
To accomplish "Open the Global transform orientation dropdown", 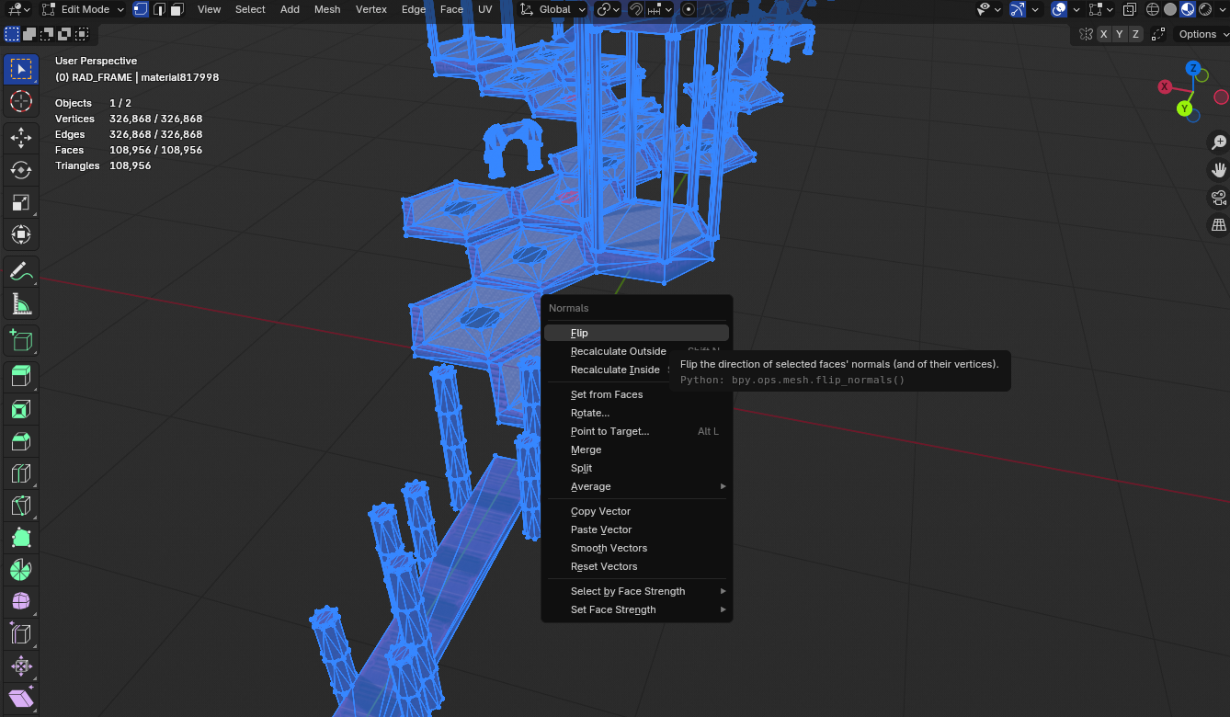I will tap(552, 9).
